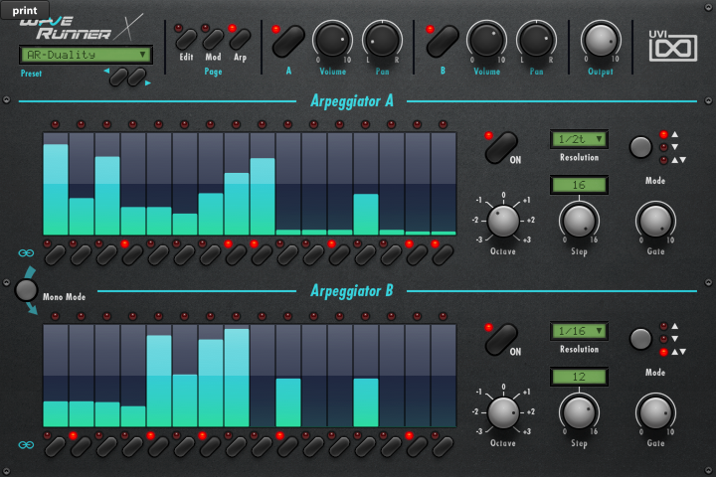The width and height of the screenshot is (716, 477).
Task: Click the UVI logo
Action: click(x=673, y=46)
